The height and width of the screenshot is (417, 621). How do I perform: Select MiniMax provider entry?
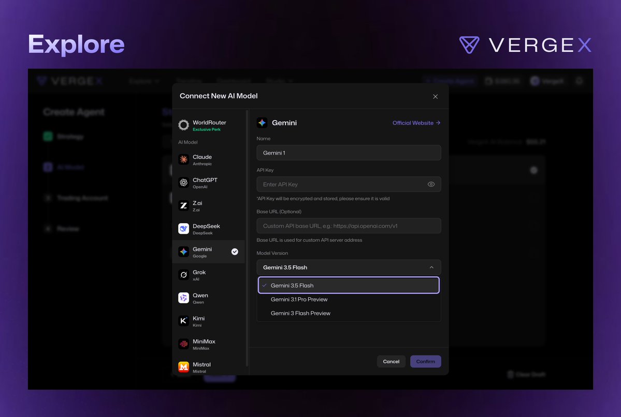(x=209, y=344)
